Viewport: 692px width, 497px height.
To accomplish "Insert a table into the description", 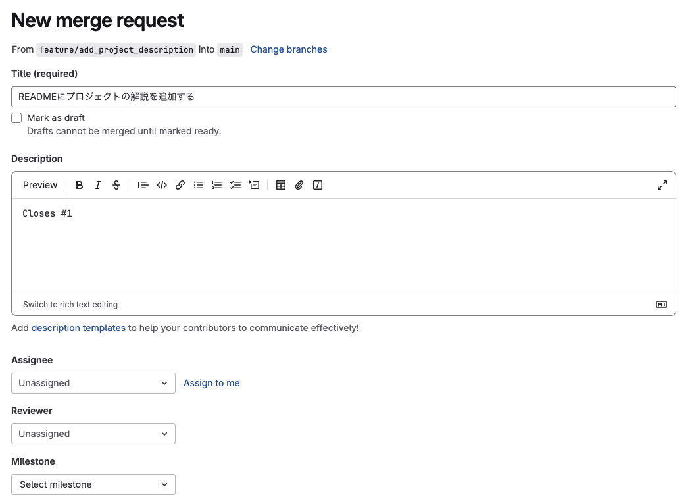I will click(x=281, y=185).
